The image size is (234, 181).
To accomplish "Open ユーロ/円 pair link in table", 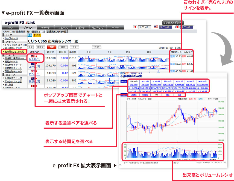I will [x=34, y=67].
